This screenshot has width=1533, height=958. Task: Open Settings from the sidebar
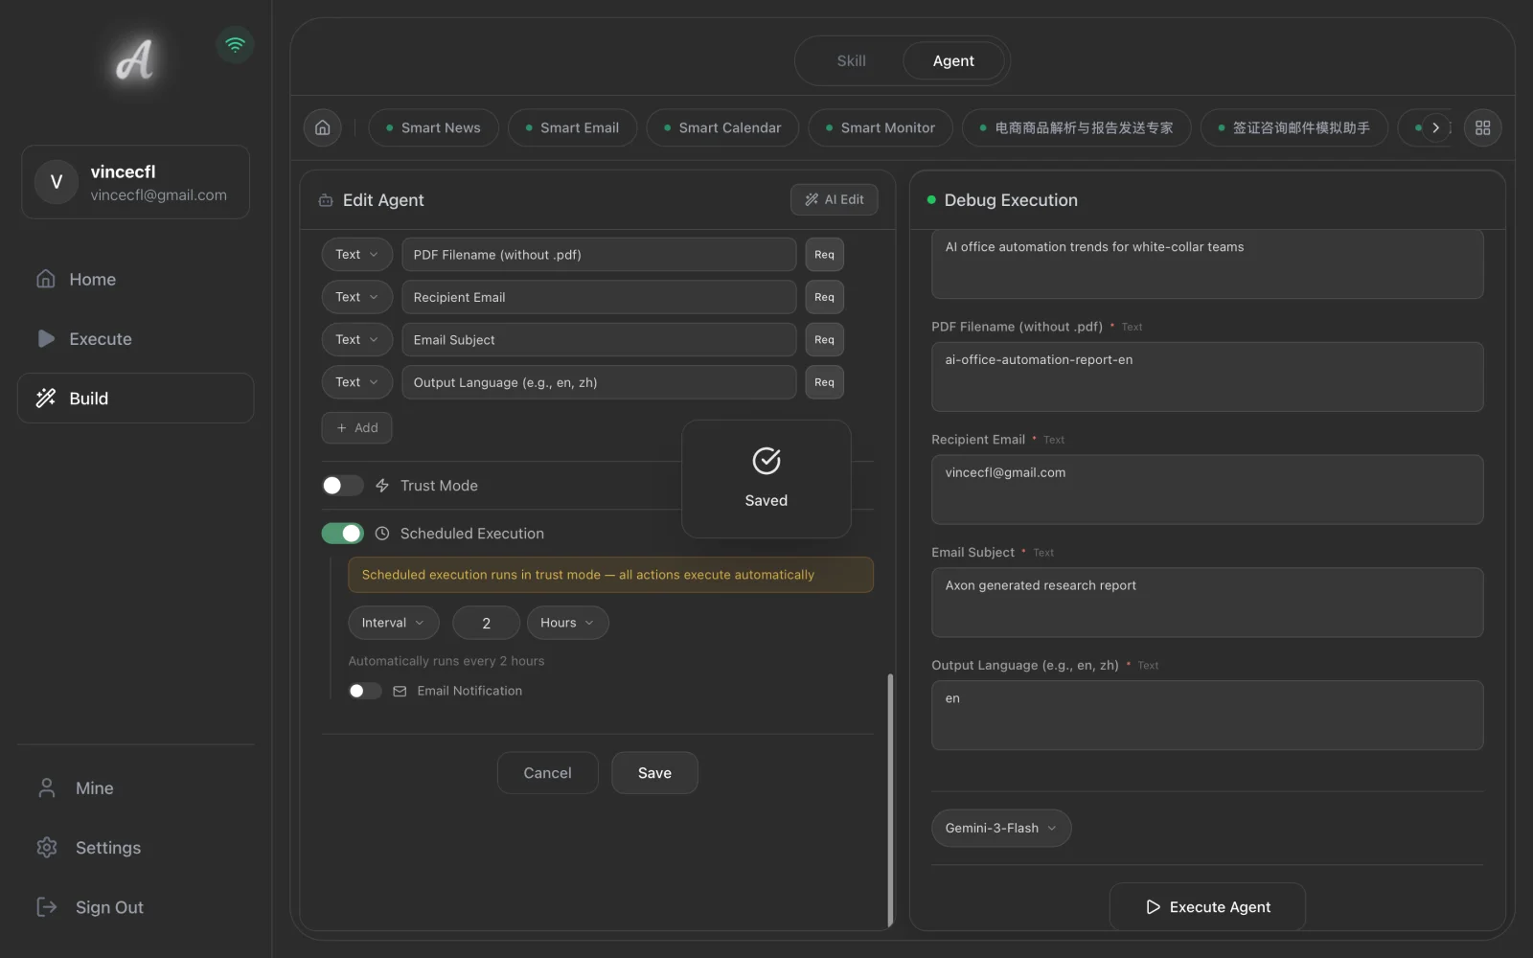tap(135, 848)
